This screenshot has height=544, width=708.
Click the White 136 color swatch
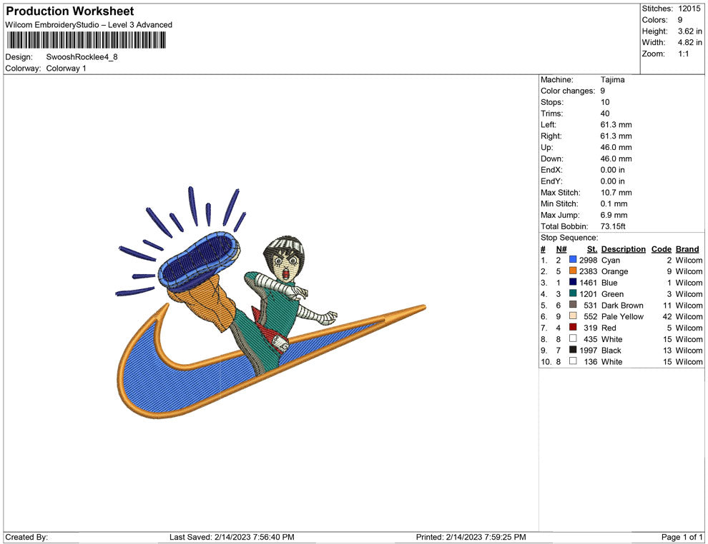pos(573,361)
